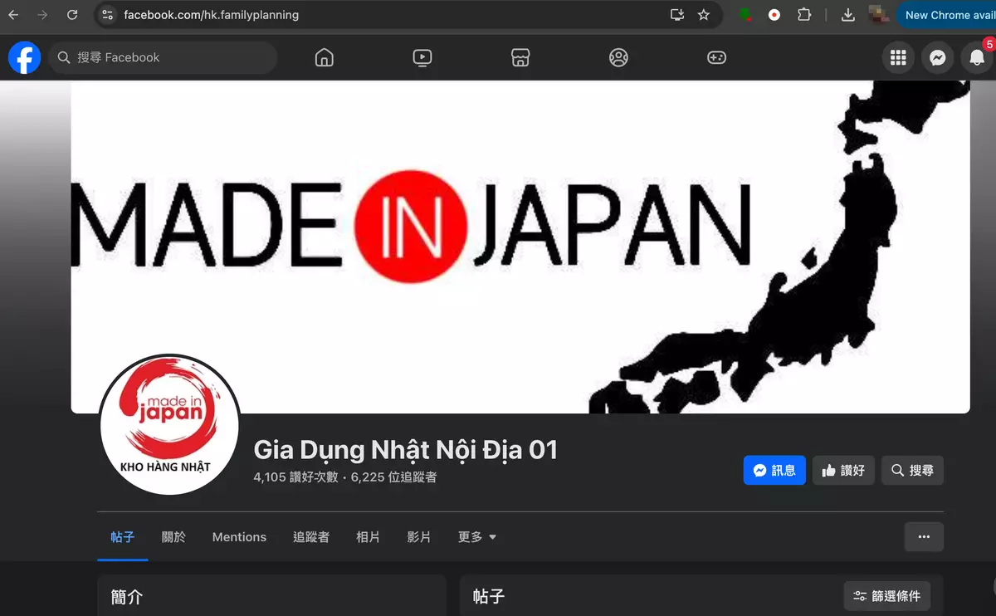Click the 簡介 heading
The height and width of the screenshot is (616, 996).
(127, 597)
